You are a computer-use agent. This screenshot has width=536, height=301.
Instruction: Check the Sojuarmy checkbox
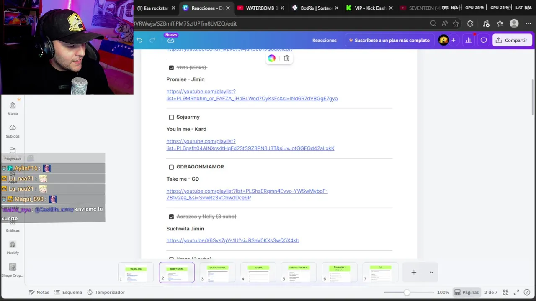pos(171,117)
